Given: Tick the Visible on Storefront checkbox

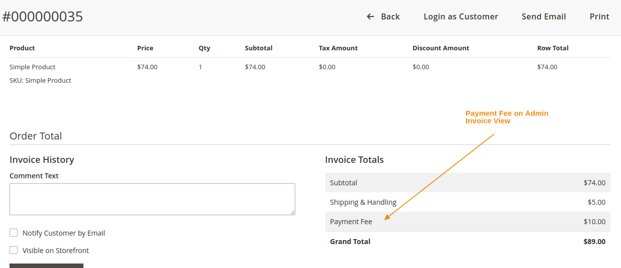Looking at the screenshot, I should pos(13,250).
